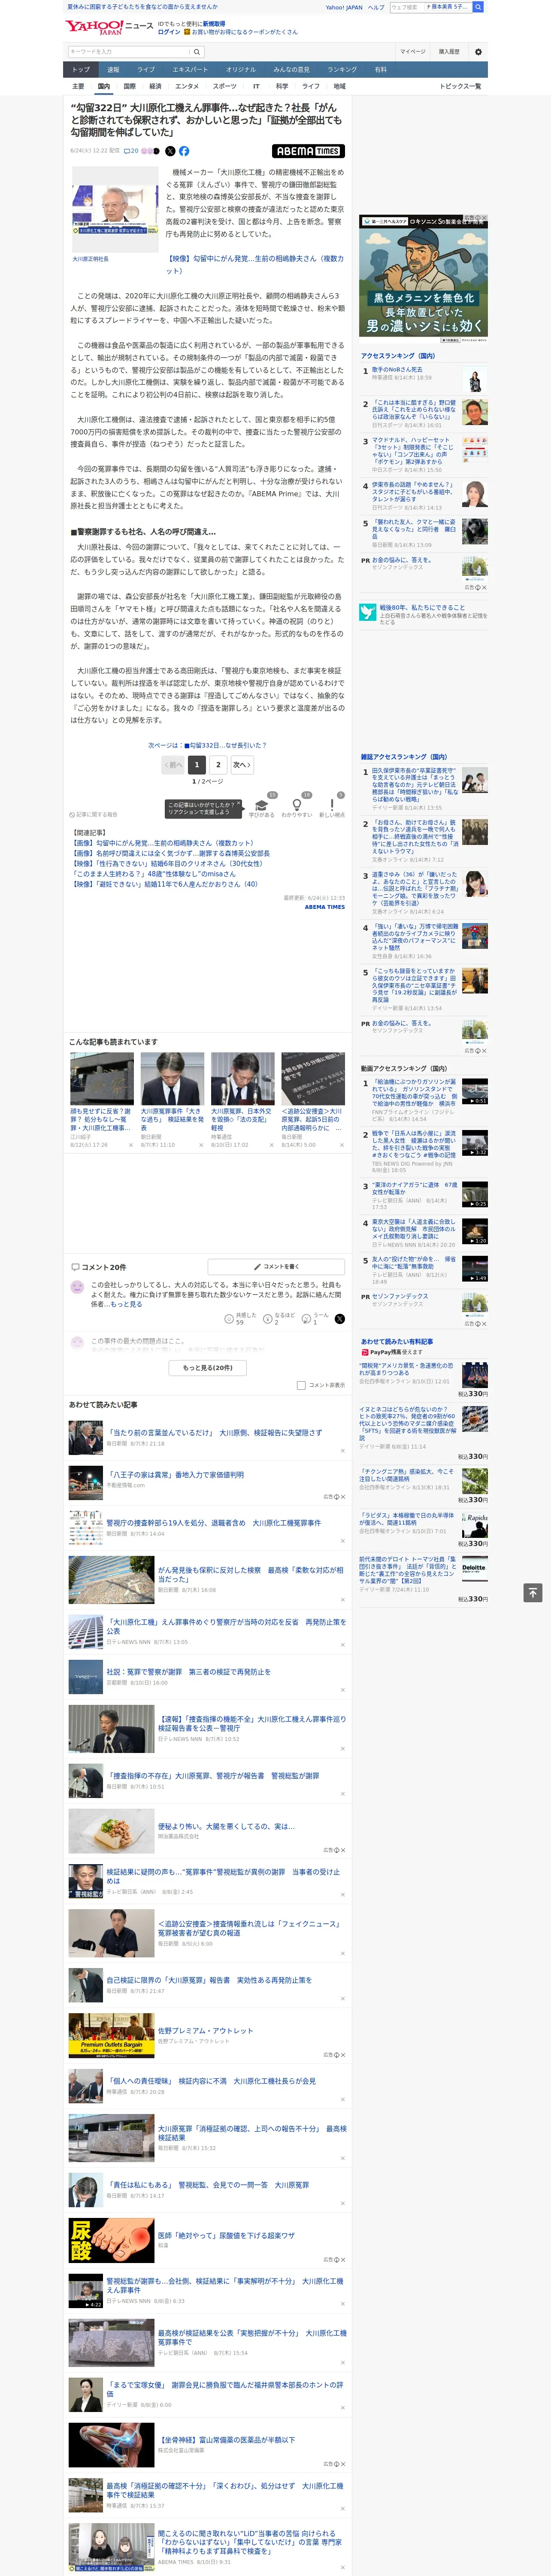Open related link 名前呼び間違えには全く気づかず

click(171, 853)
